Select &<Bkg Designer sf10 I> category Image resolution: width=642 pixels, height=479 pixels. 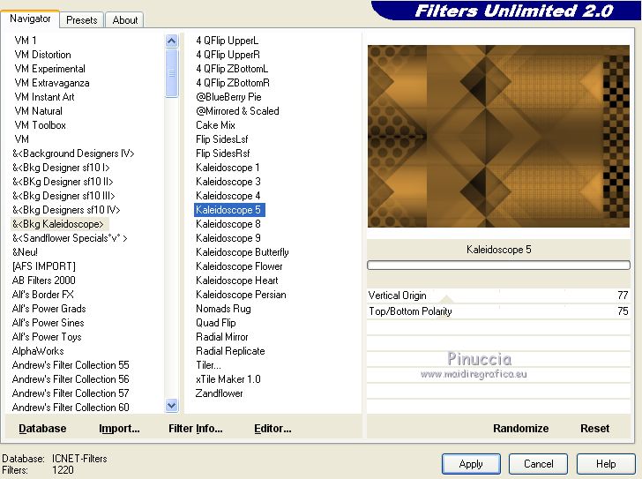point(61,168)
